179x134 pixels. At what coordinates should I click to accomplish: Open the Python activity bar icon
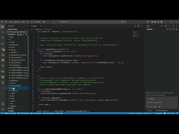(x=3, y=60)
